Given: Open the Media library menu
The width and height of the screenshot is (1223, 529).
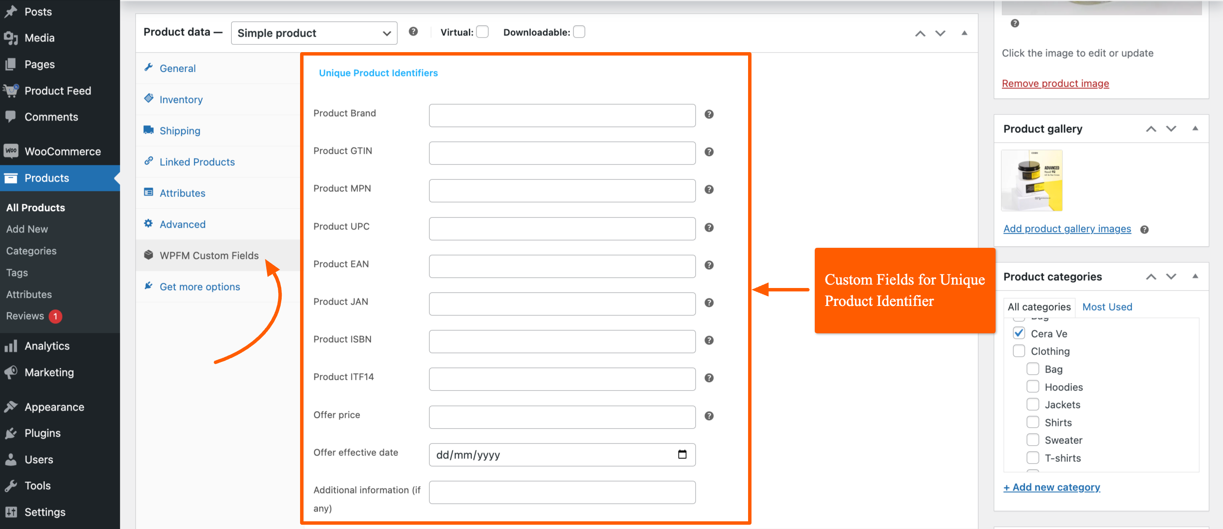Looking at the screenshot, I should coord(60,38).
